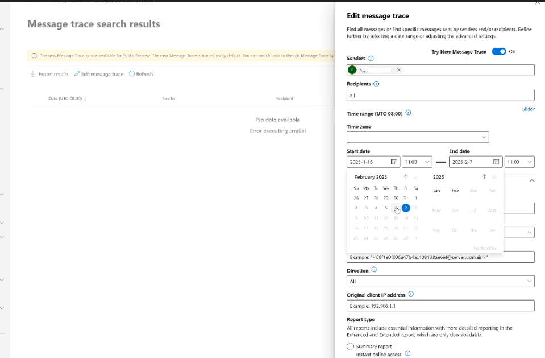Click Edit message trace button
The height and width of the screenshot is (358, 545).
[99, 74]
